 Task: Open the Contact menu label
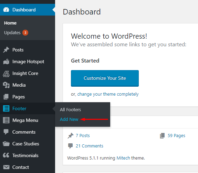(21, 167)
